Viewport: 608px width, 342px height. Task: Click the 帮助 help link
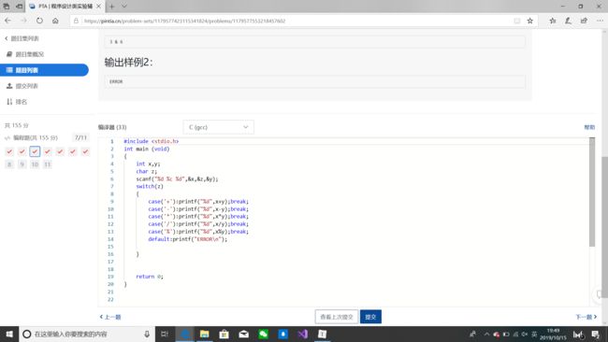(x=589, y=127)
